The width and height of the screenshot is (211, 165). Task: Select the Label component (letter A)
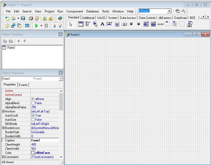pos(103,24)
